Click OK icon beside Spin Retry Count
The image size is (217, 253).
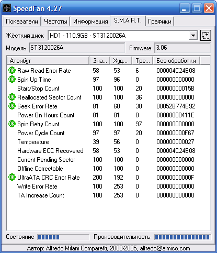click(12, 124)
